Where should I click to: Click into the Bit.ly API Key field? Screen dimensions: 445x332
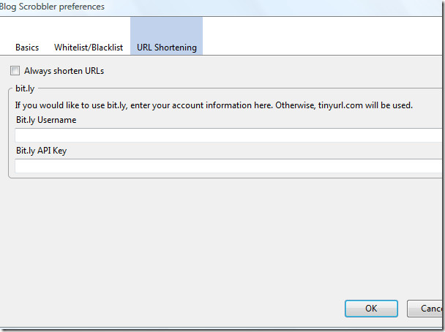click(x=229, y=166)
